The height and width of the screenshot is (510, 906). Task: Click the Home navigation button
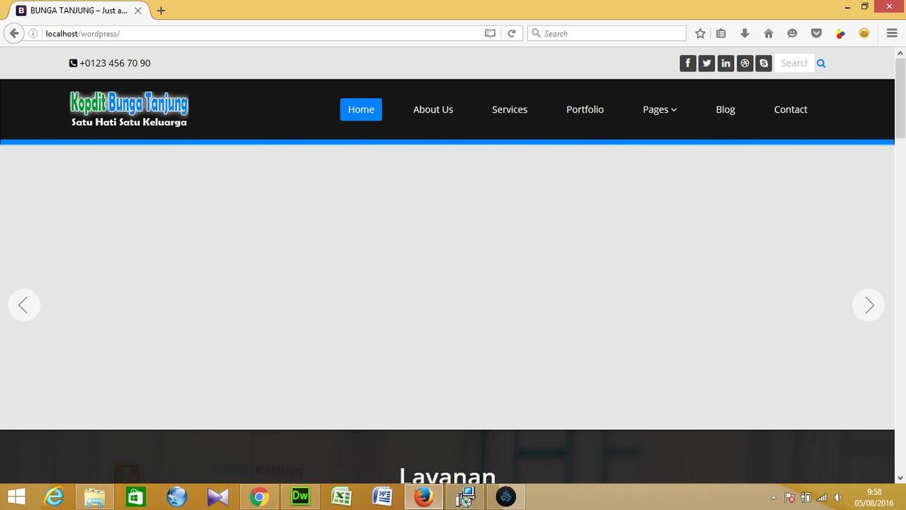point(361,109)
